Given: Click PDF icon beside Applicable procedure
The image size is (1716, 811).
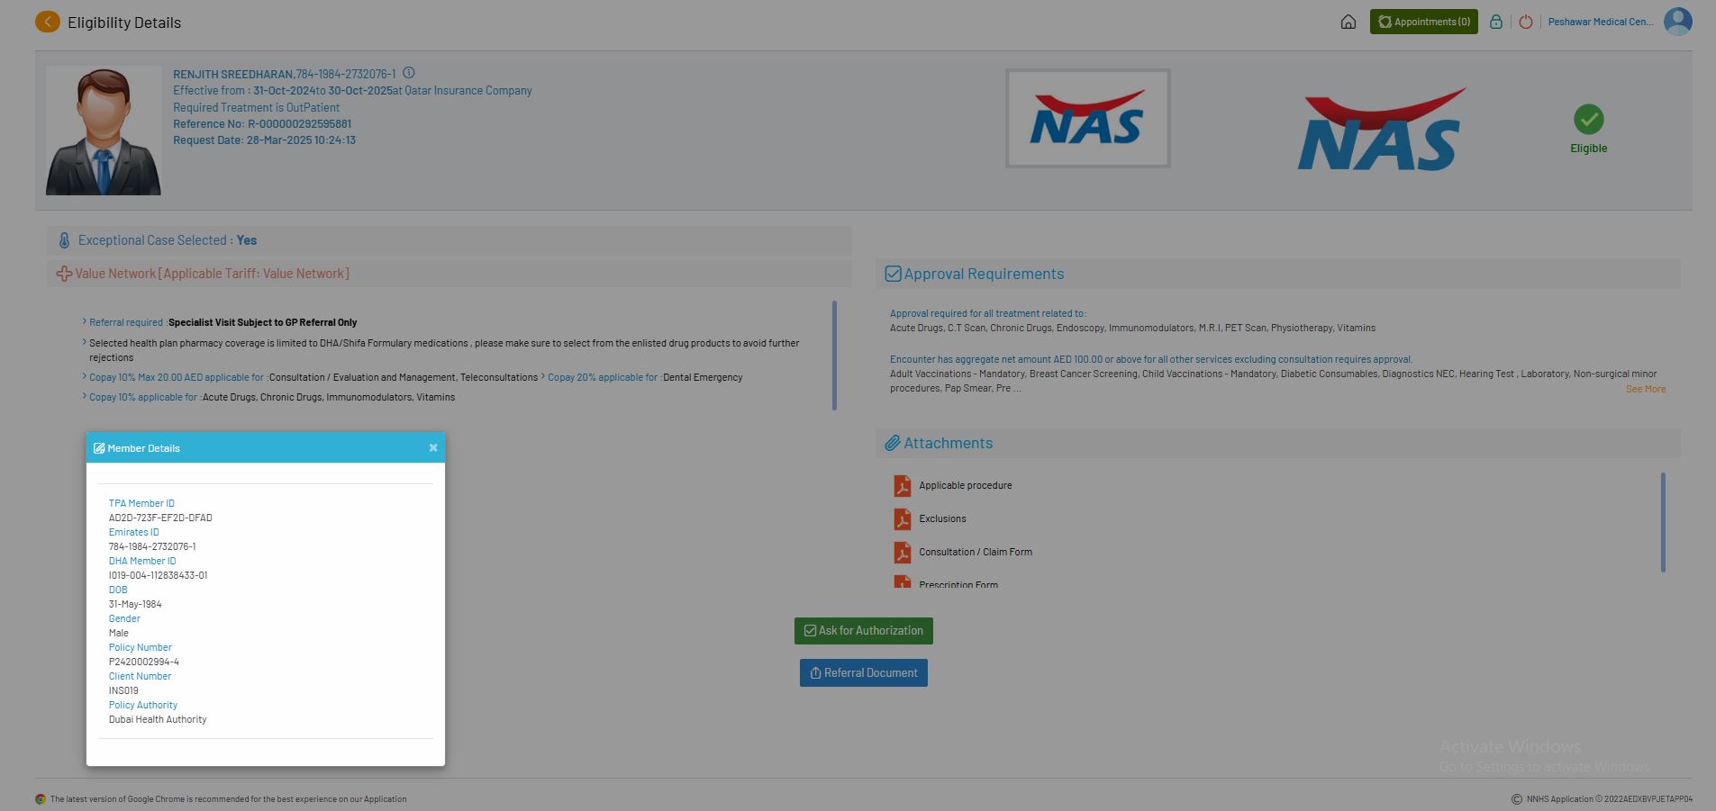Looking at the screenshot, I should (x=902, y=486).
